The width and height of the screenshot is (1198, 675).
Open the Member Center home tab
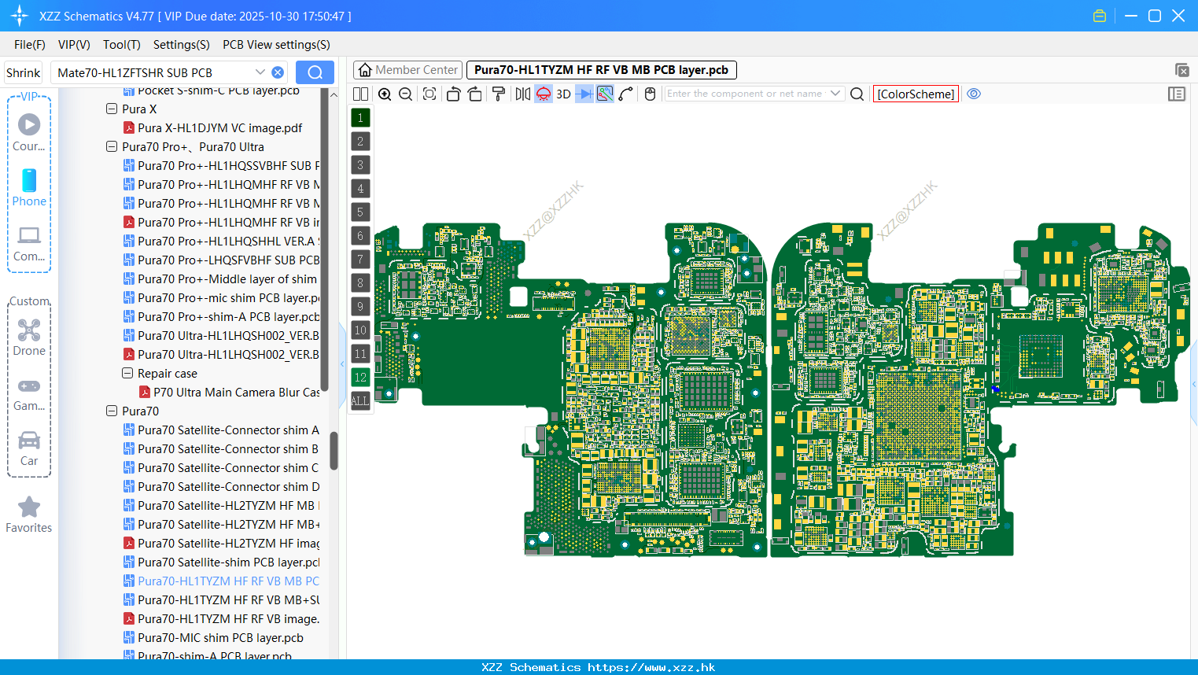point(407,70)
